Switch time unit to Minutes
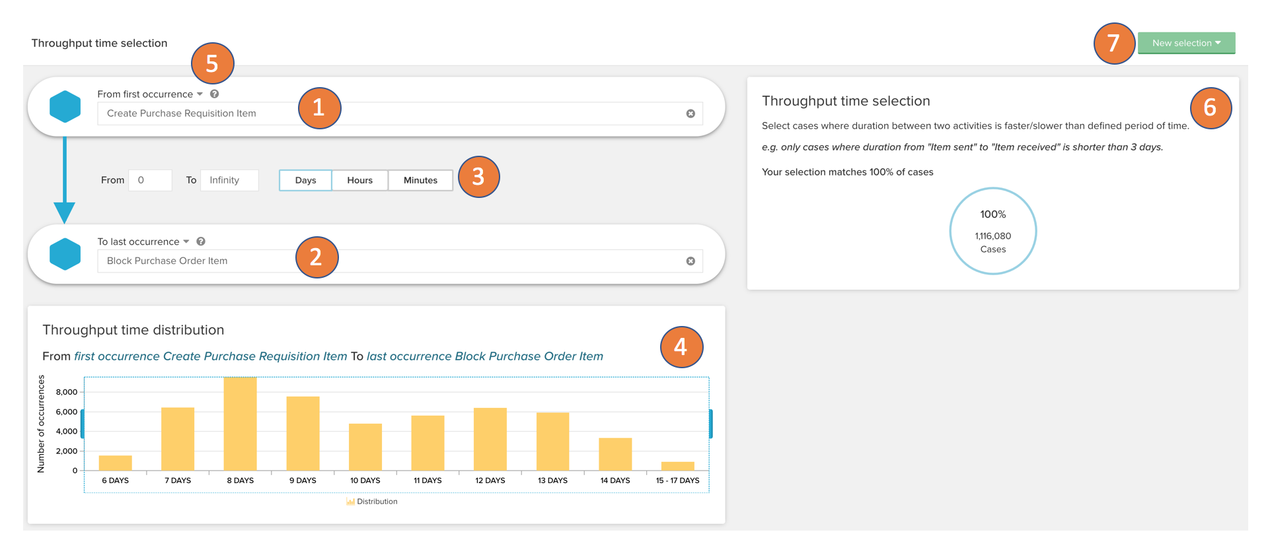 [420, 180]
